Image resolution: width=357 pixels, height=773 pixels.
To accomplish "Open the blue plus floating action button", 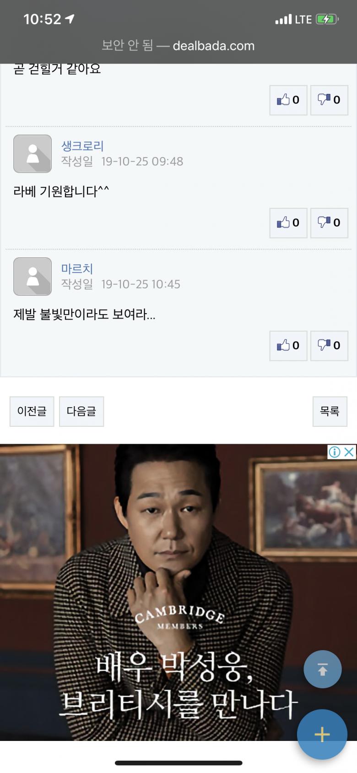I will click(x=322, y=735).
